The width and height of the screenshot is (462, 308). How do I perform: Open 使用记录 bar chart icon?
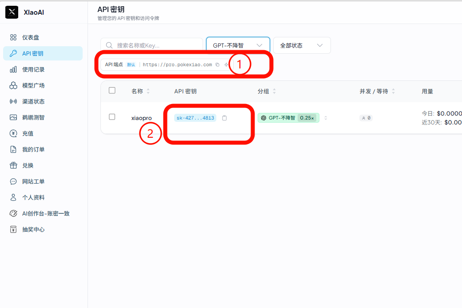click(13, 70)
